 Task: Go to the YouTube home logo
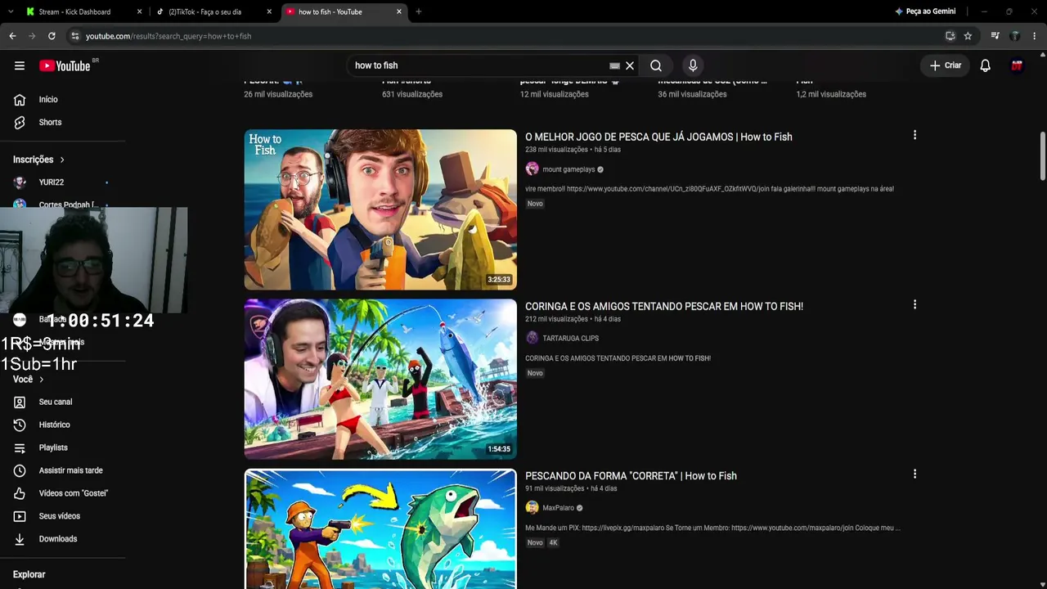point(65,65)
